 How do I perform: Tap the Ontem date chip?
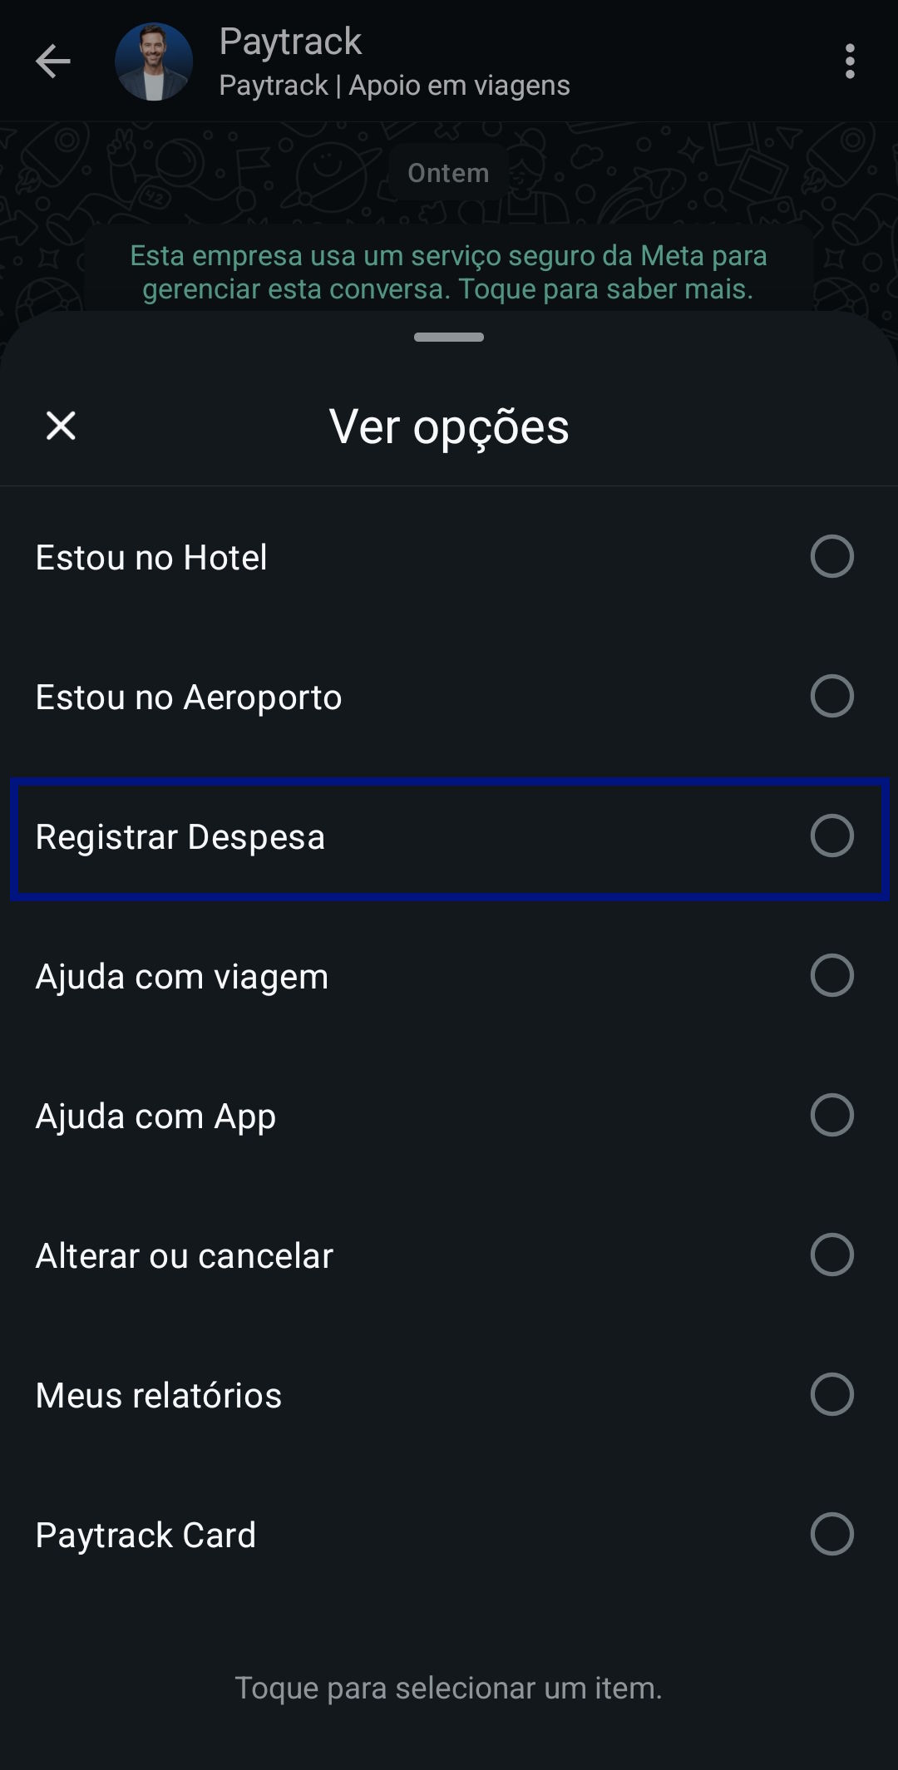pos(449,172)
